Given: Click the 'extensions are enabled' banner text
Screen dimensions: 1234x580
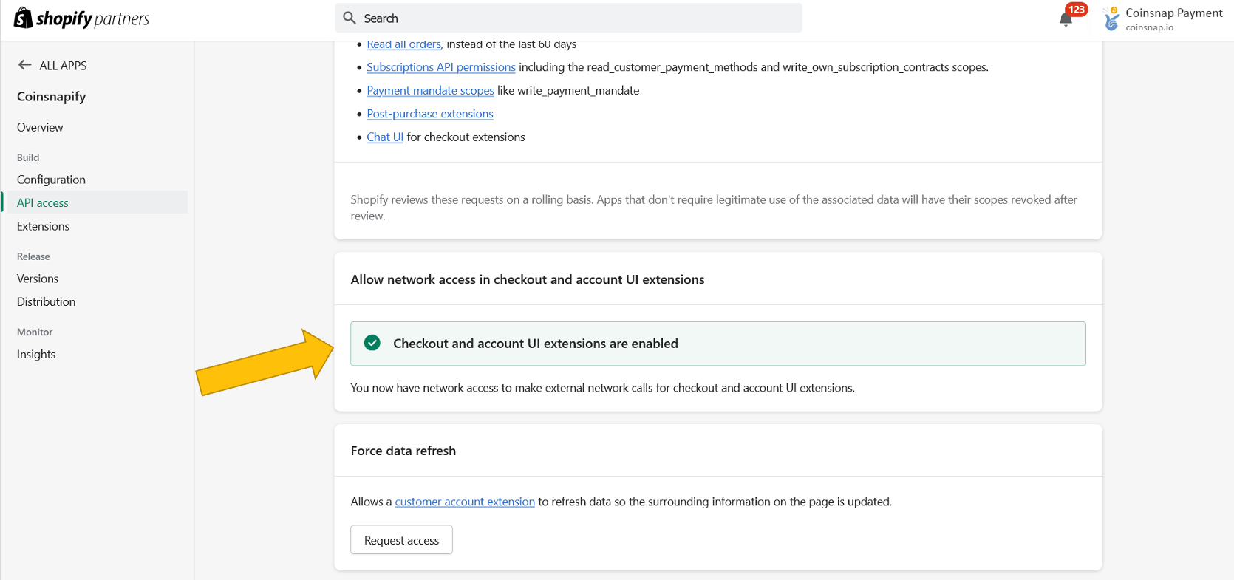Looking at the screenshot, I should tap(536, 344).
